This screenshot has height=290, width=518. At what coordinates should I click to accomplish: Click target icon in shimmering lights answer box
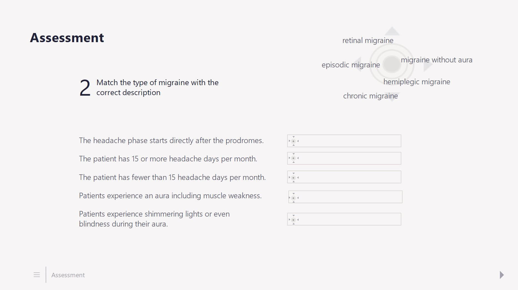[294, 220]
